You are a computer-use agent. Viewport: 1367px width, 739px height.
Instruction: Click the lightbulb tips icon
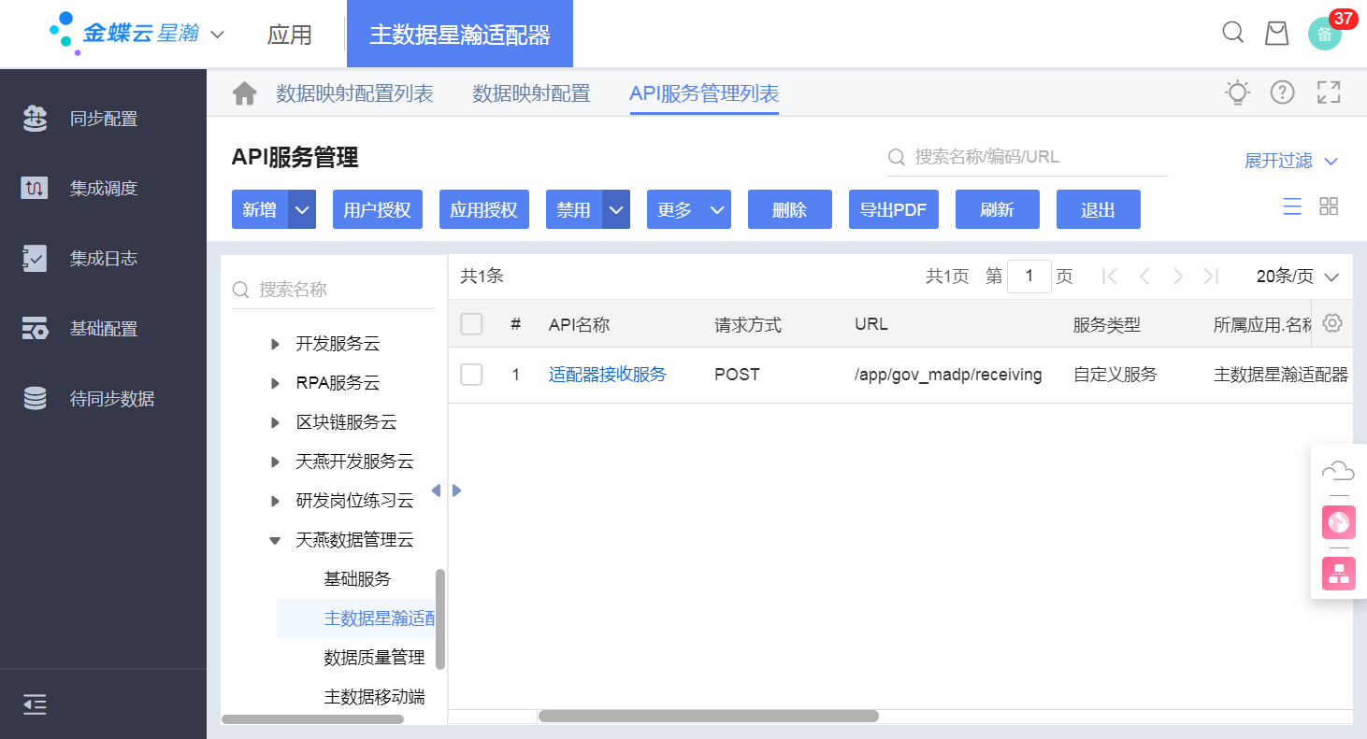[x=1237, y=92]
